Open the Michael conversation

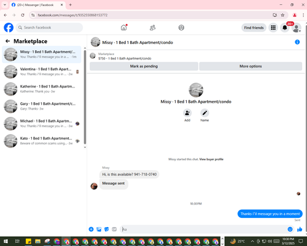click(x=42, y=124)
